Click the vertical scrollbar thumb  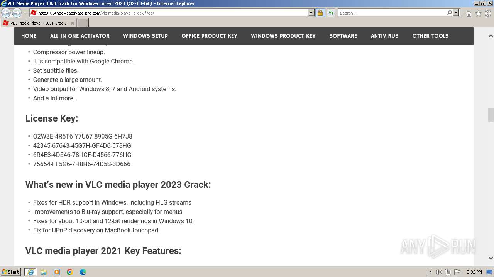(x=491, y=115)
